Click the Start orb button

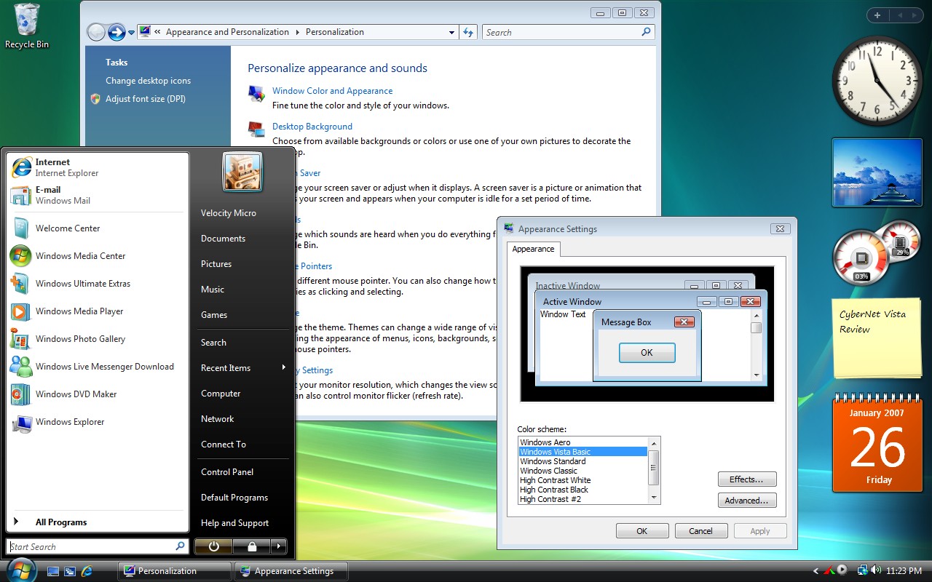[20, 570]
